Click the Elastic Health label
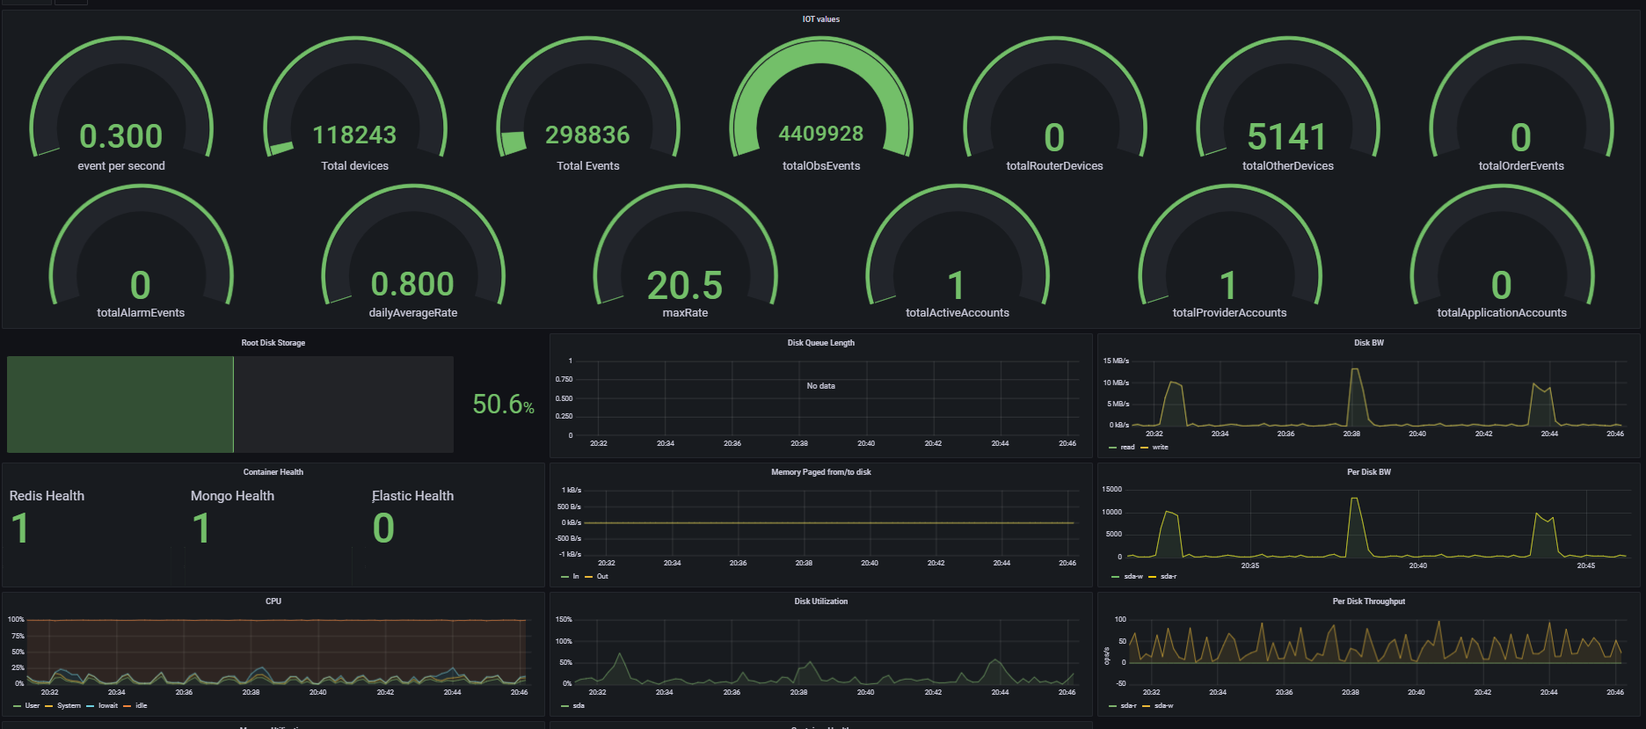Viewport: 1646px width, 729px height. pos(412,496)
